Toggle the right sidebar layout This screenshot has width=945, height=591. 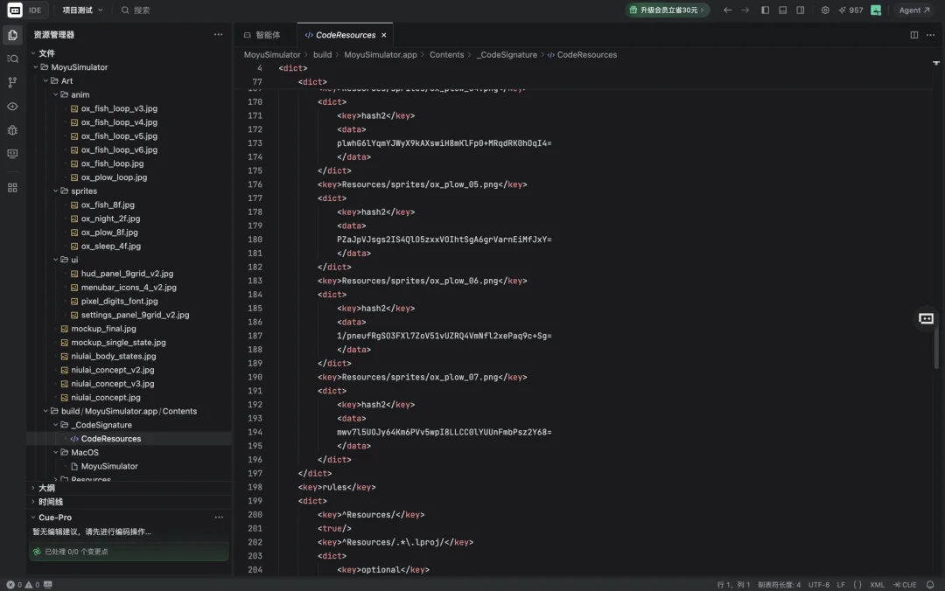[801, 10]
